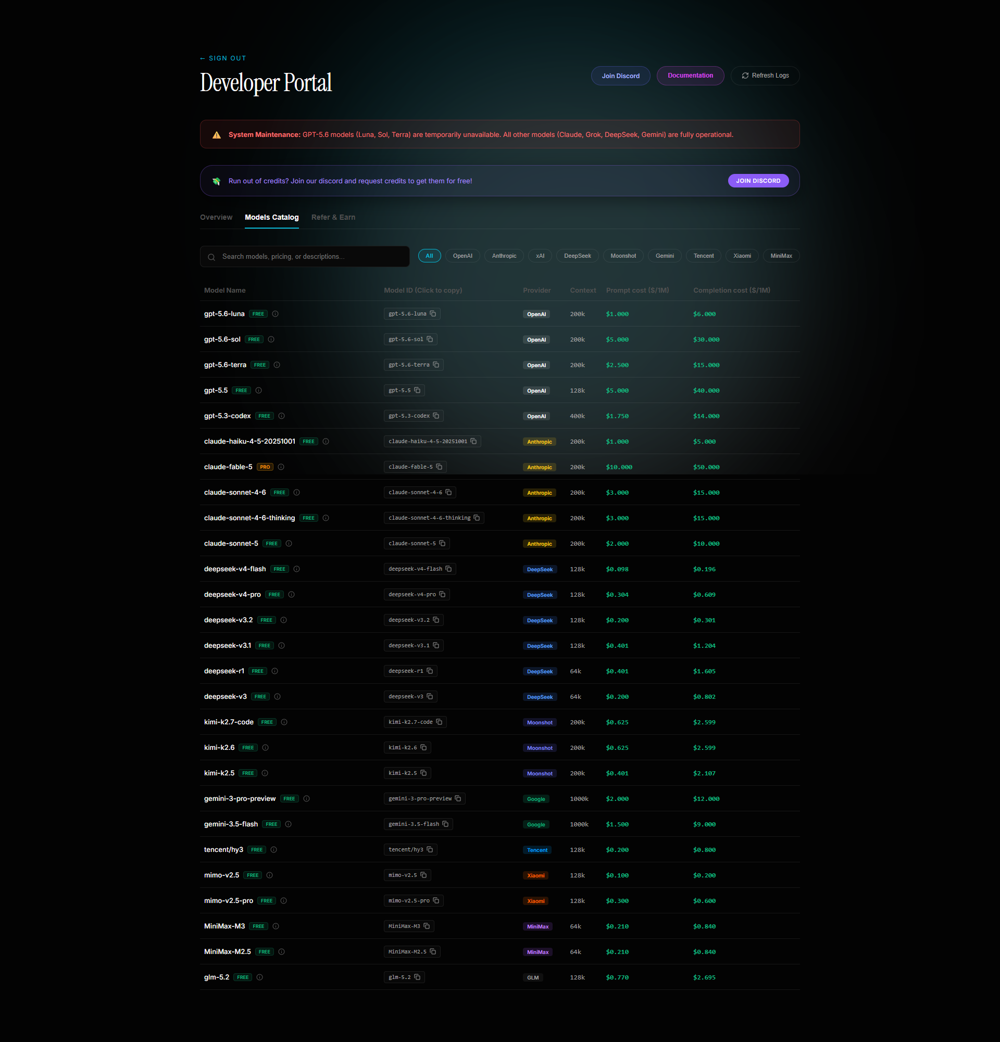Click the Developer Portal heading
The width and height of the screenshot is (1000, 1042).
click(x=266, y=83)
